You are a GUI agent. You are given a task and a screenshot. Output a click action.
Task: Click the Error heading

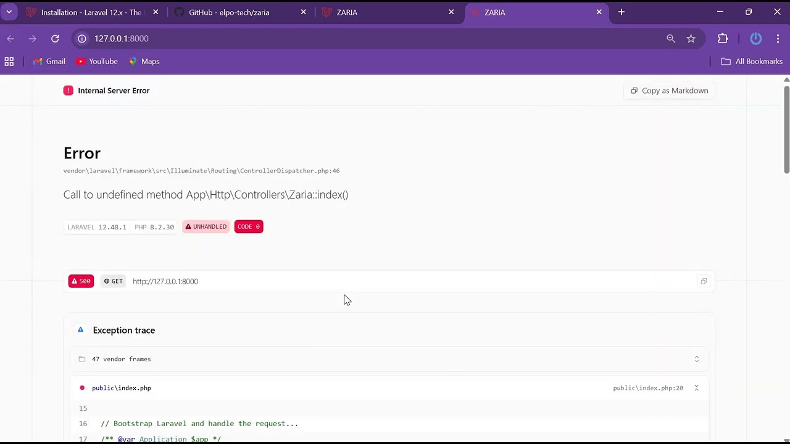tap(82, 153)
